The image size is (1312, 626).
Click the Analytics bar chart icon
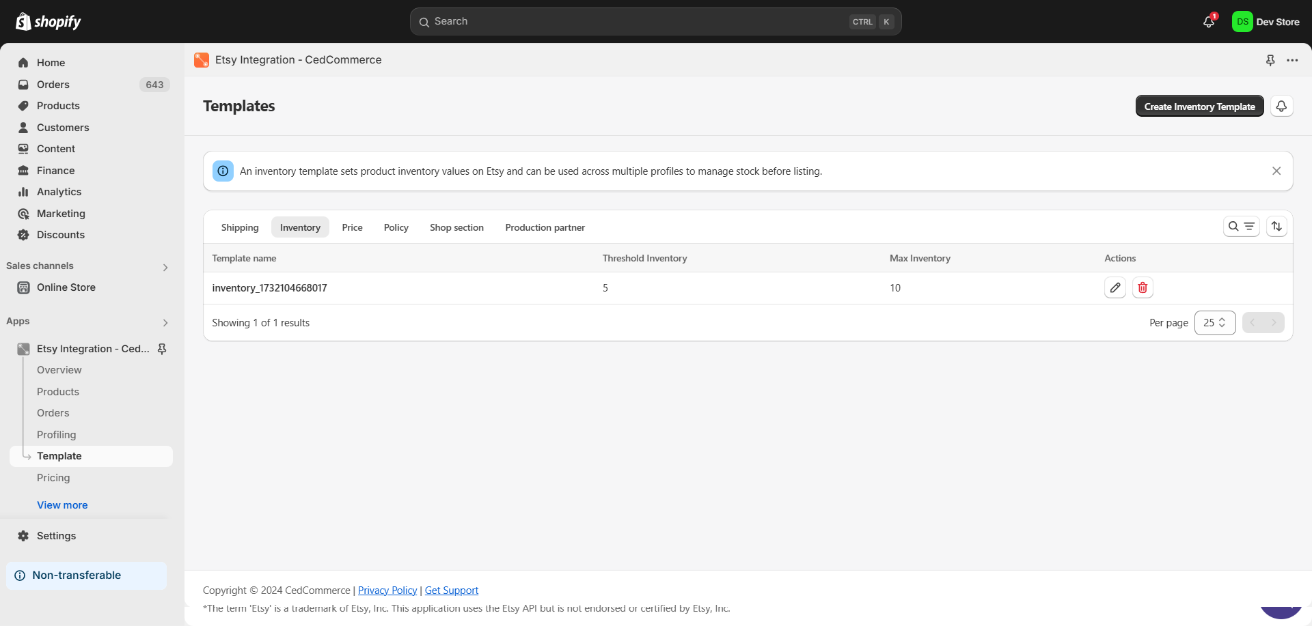[x=23, y=192]
